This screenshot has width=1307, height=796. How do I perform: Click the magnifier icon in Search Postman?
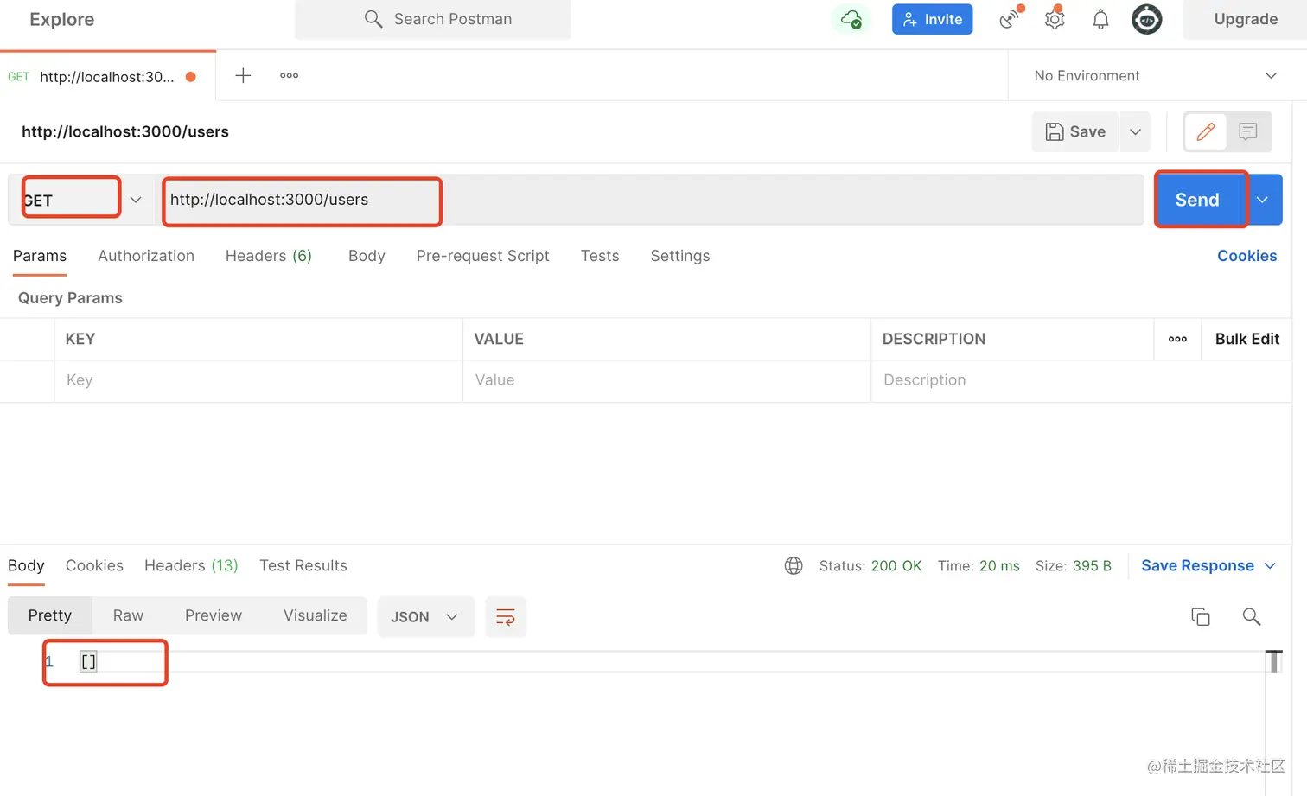coord(373,19)
